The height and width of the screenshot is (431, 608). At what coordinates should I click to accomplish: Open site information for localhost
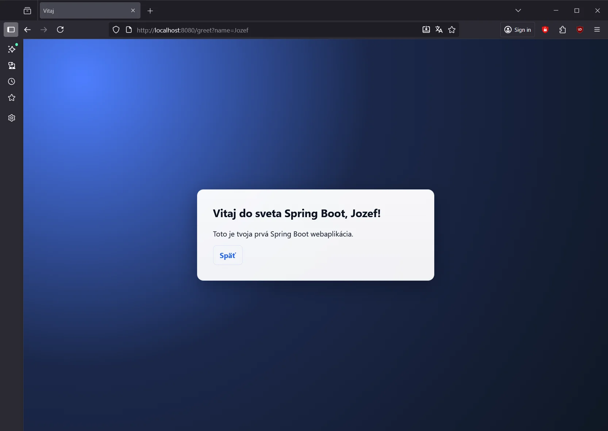[x=128, y=30]
